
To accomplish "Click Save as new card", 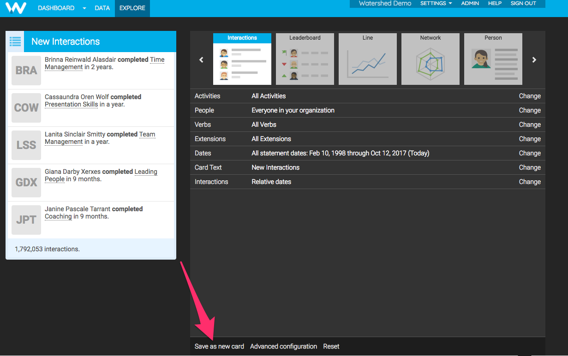I will click(219, 346).
